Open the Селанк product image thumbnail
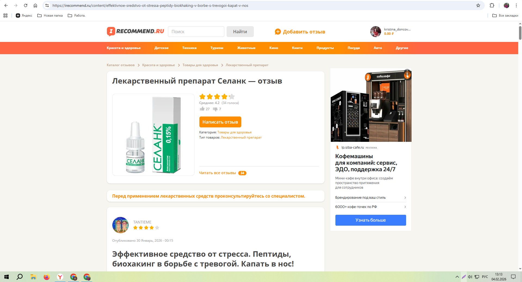Viewport: 522px width, 282px height. pyautogui.click(x=153, y=135)
